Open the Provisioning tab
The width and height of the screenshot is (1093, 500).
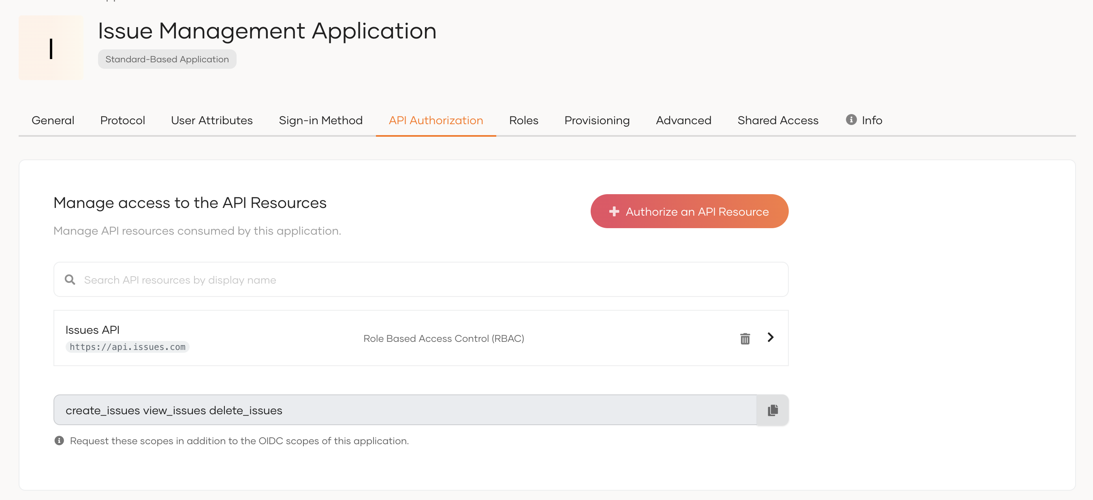coord(597,120)
